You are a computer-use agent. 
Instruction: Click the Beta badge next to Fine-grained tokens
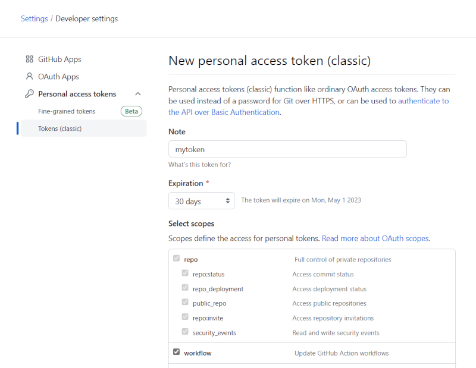(131, 111)
